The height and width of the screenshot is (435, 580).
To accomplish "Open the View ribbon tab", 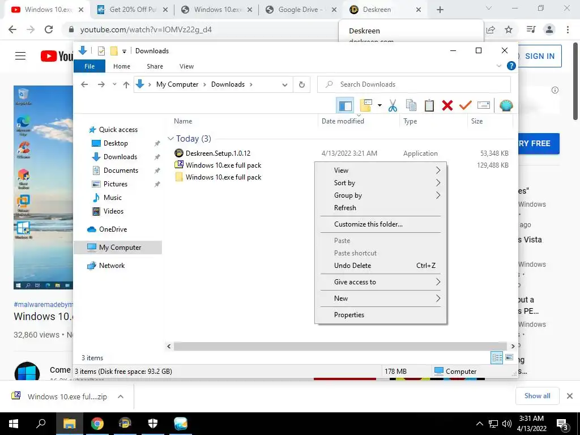I will (186, 66).
